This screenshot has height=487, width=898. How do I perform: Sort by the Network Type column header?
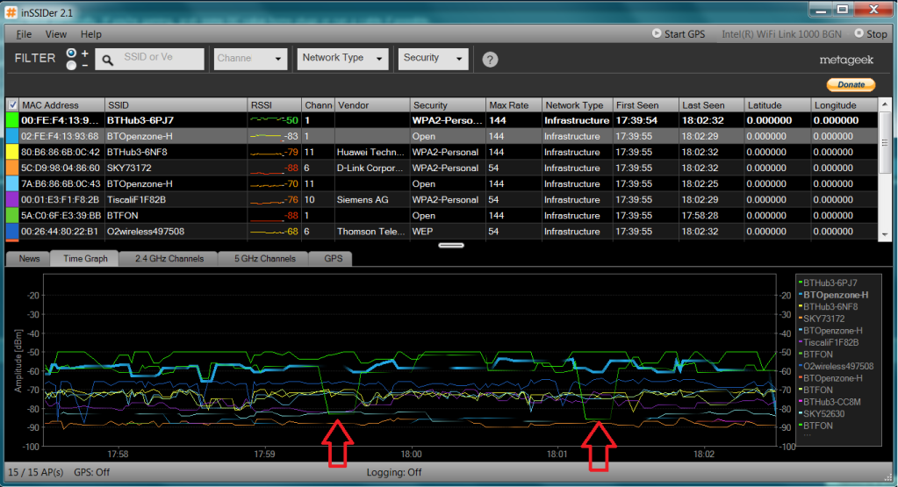tap(577, 105)
